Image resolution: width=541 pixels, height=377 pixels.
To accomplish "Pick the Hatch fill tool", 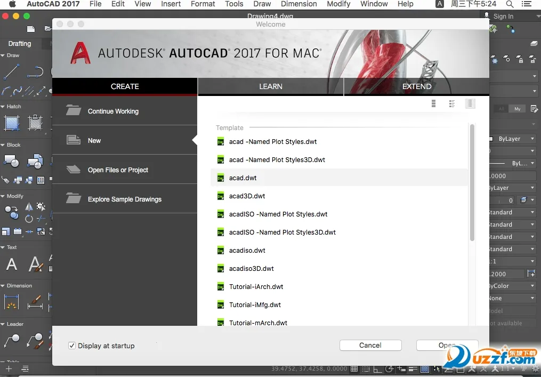I will tap(11, 123).
